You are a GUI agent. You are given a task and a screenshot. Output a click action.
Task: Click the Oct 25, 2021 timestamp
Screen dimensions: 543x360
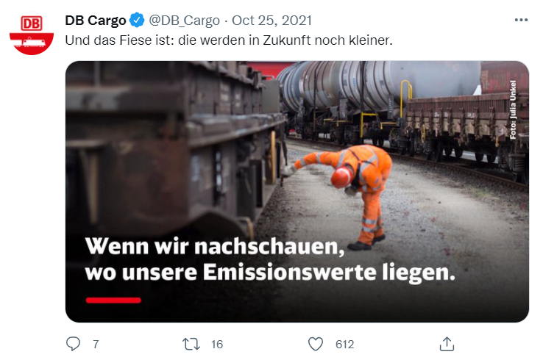(271, 21)
